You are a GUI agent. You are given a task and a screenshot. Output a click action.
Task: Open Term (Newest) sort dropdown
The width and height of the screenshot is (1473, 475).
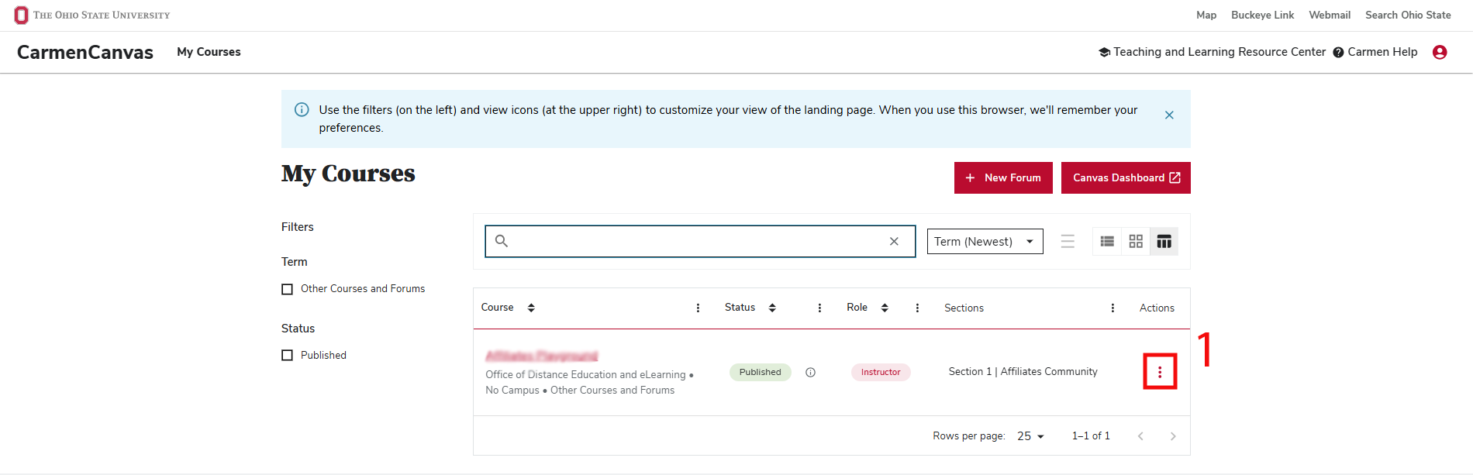[x=985, y=241]
